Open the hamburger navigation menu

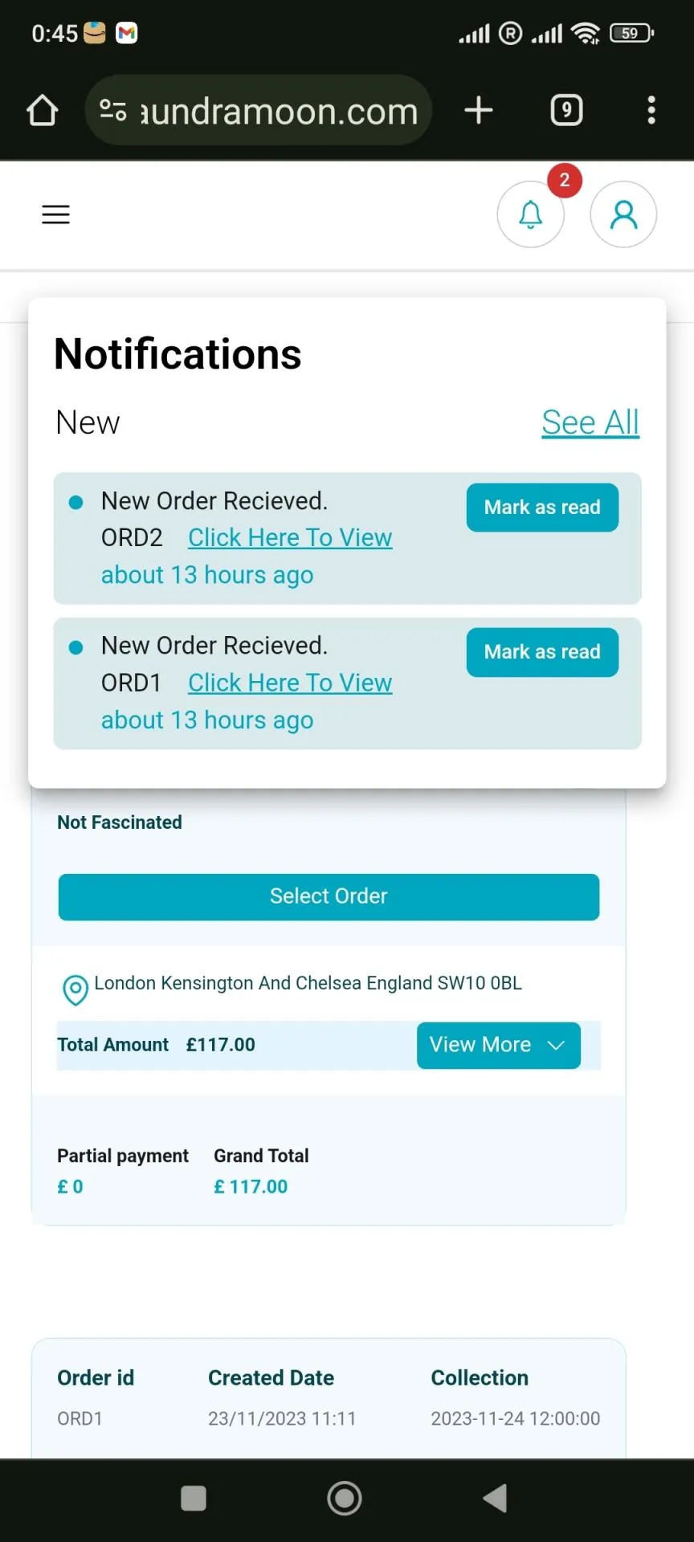tap(55, 214)
